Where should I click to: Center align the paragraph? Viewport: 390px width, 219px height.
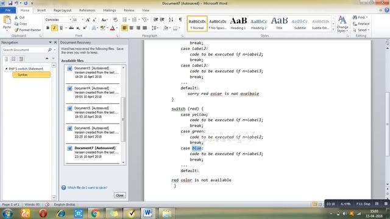click(132, 28)
